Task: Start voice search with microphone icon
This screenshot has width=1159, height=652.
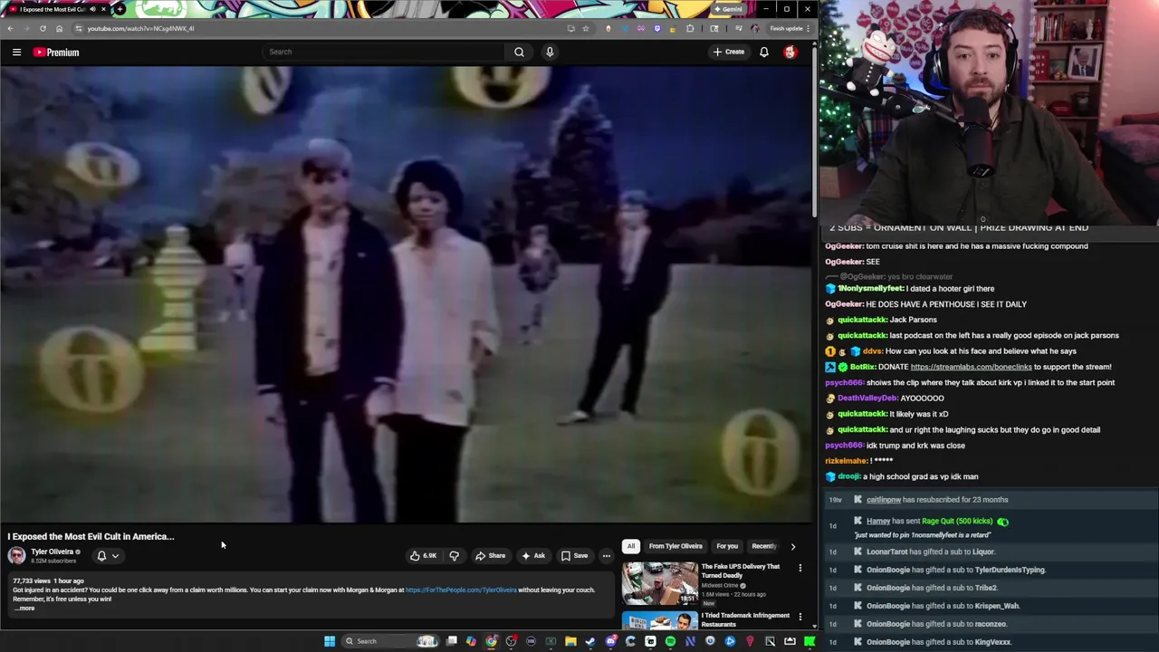Action: [550, 52]
